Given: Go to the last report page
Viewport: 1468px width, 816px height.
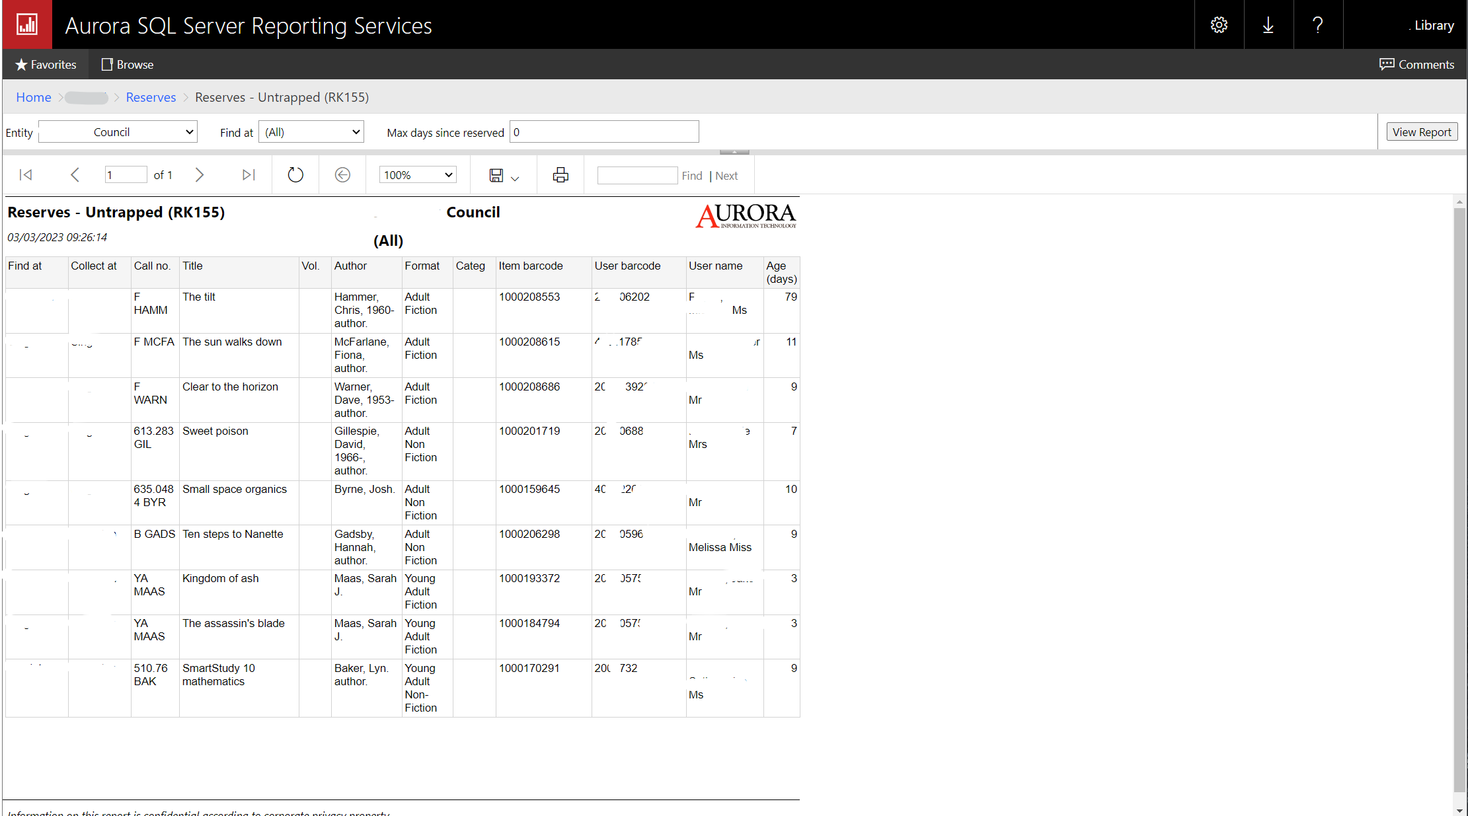Looking at the screenshot, I should pos(249,175).
